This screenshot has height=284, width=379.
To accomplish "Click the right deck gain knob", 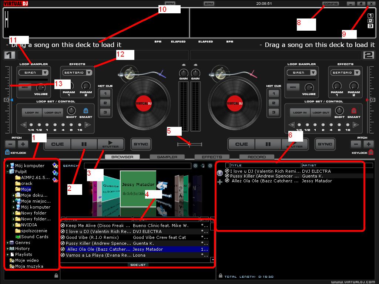I will [195, 72].
